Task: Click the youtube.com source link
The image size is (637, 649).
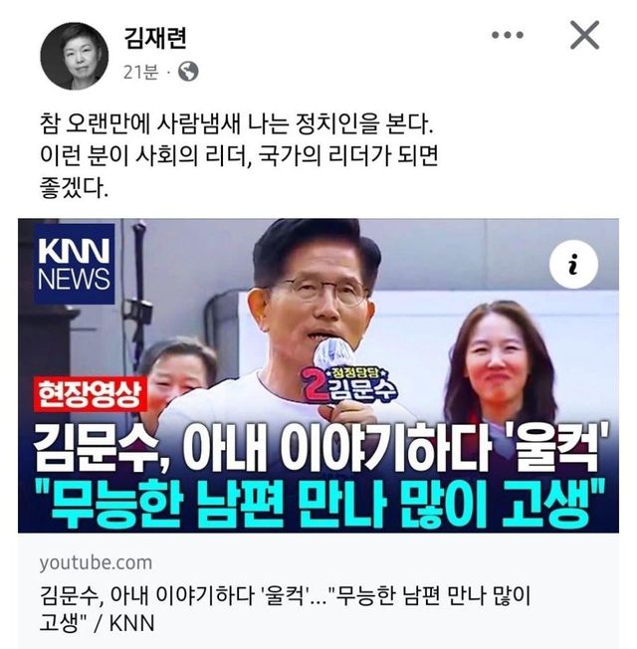Action: 96,563
